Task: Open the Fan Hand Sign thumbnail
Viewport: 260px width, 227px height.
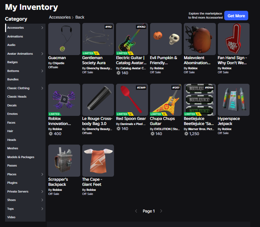Action: (234, 39)
